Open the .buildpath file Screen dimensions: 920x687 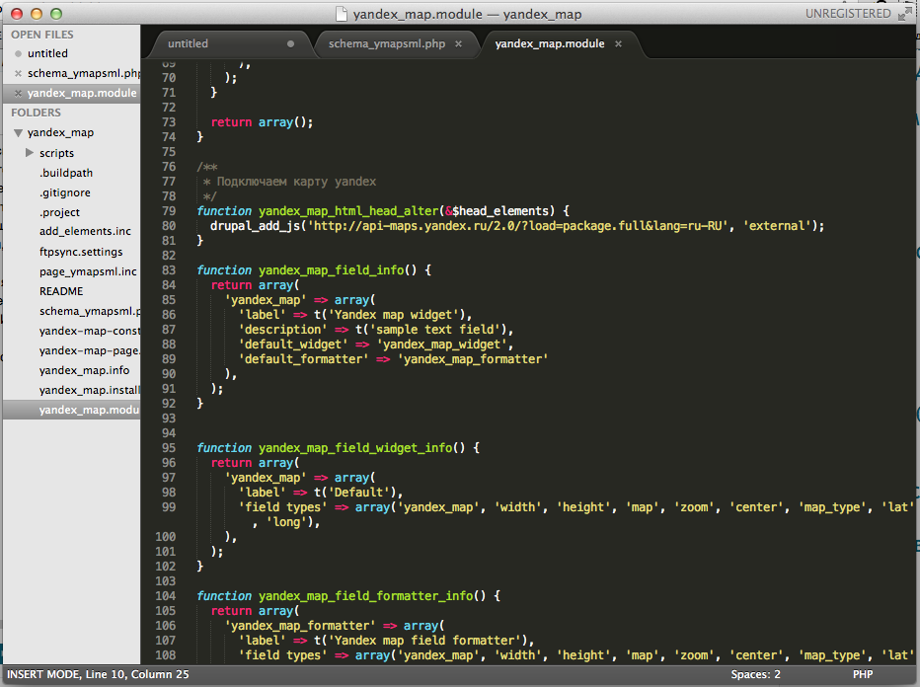click(x=66, y=173)
